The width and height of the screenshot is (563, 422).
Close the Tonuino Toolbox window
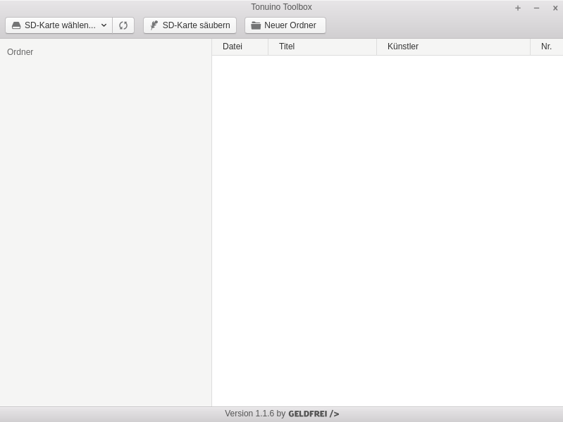tap(555, 8)
